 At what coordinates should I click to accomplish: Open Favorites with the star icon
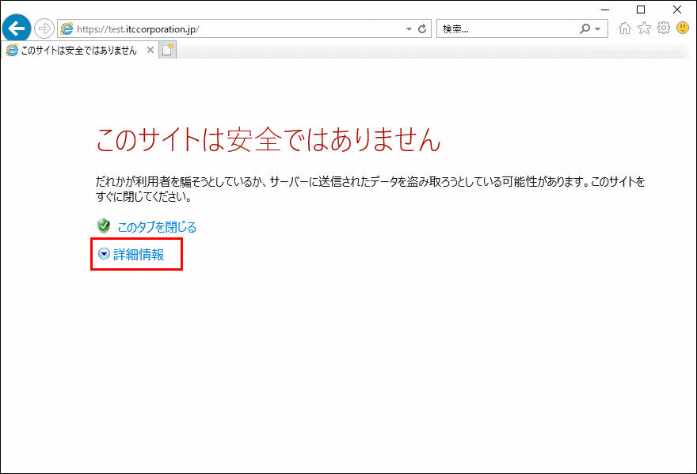tap(644, 28)
